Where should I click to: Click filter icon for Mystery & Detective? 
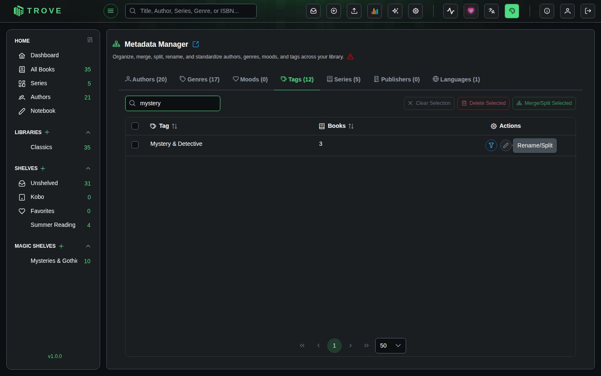tap(491, 145)
